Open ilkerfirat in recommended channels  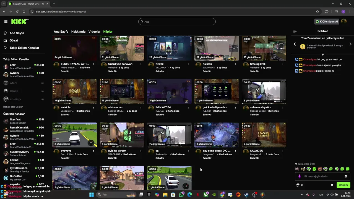click(x=24, y=121)
